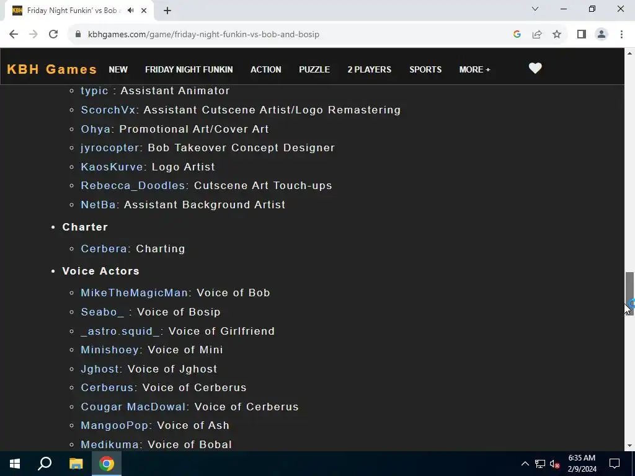The image size is (635, 476).
Task: Mute the tab audio speaker icon
Action: pyautogui.click(x=130, y=11)
